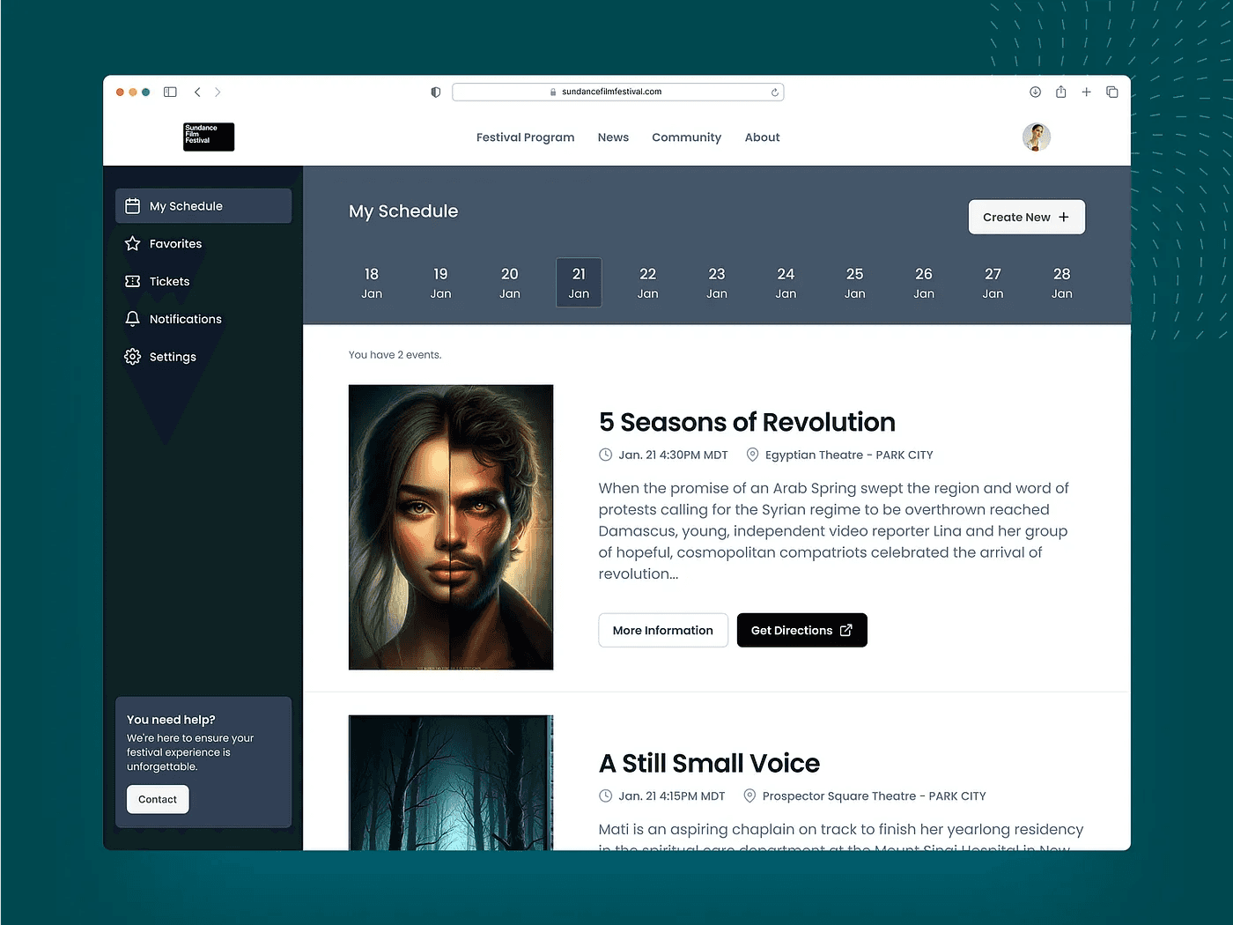Click the More Information button

point(663,630)
